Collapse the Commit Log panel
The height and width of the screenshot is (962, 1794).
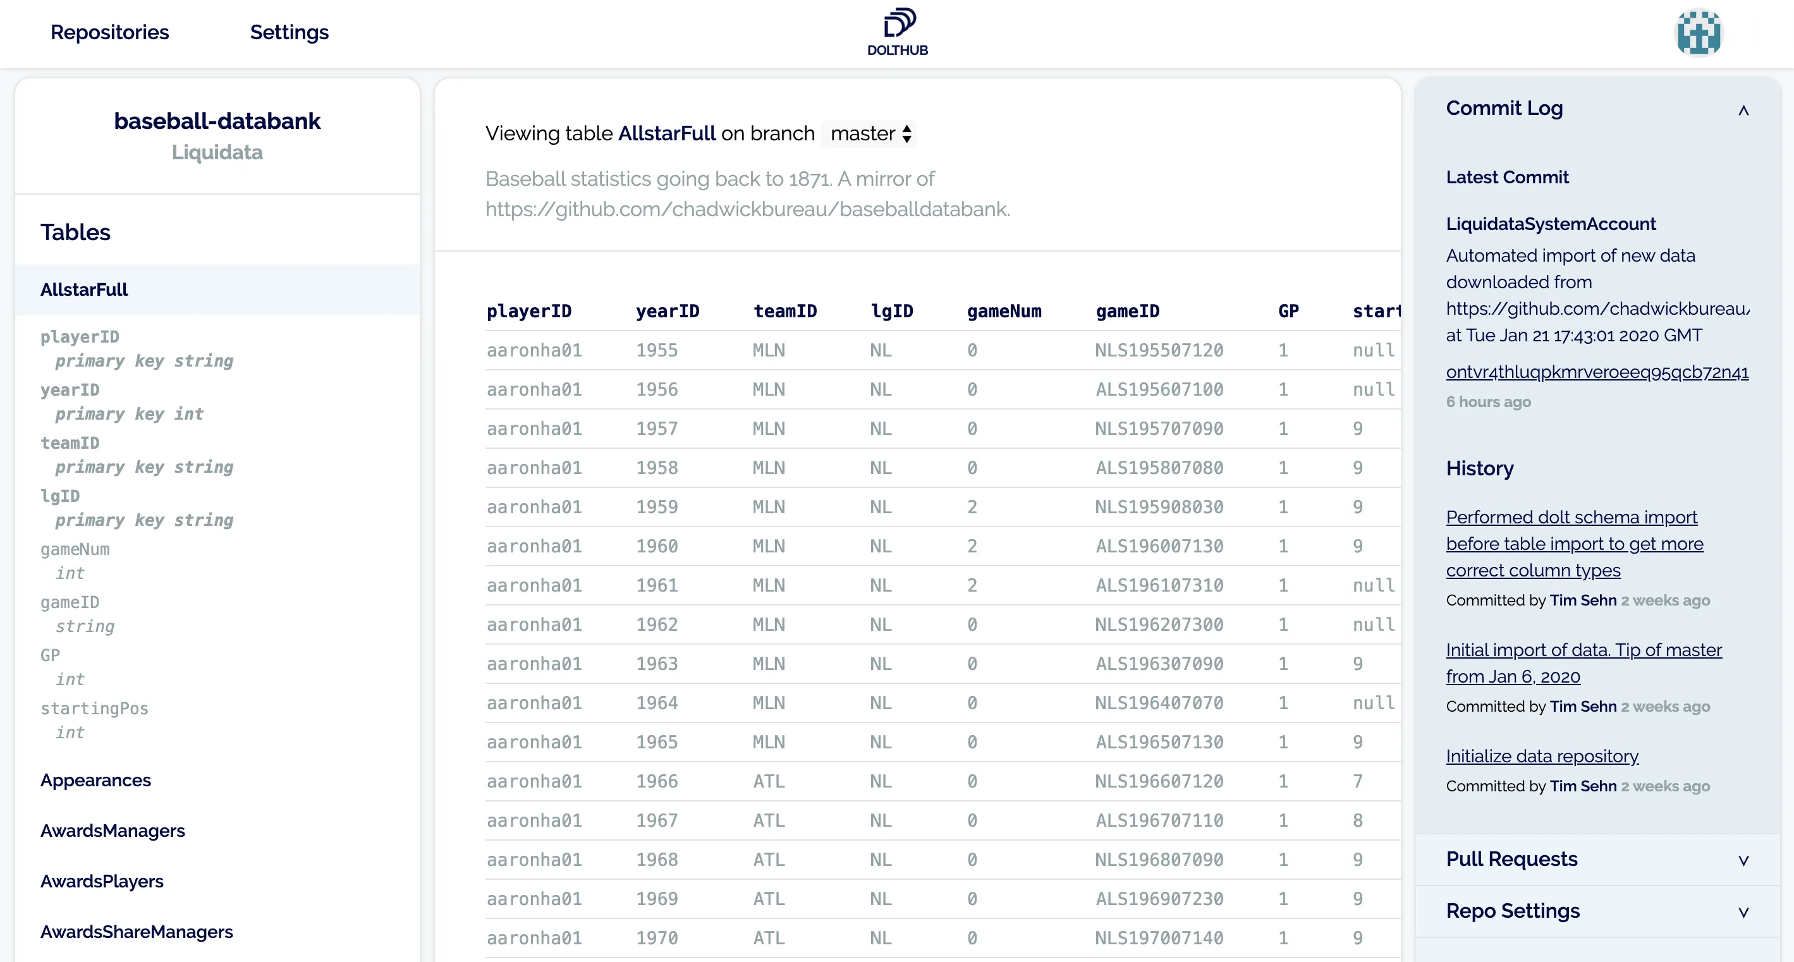pyautogui.click(x=1745, y=109)
